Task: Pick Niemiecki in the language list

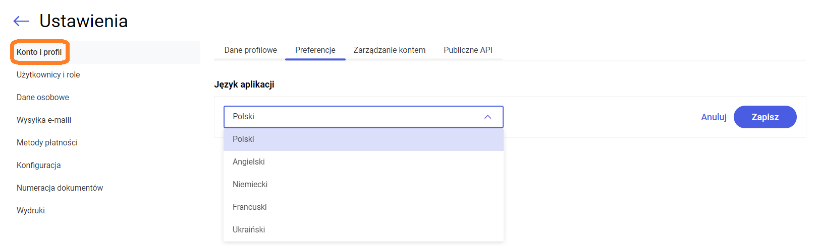Action: (x=250, y=185)
